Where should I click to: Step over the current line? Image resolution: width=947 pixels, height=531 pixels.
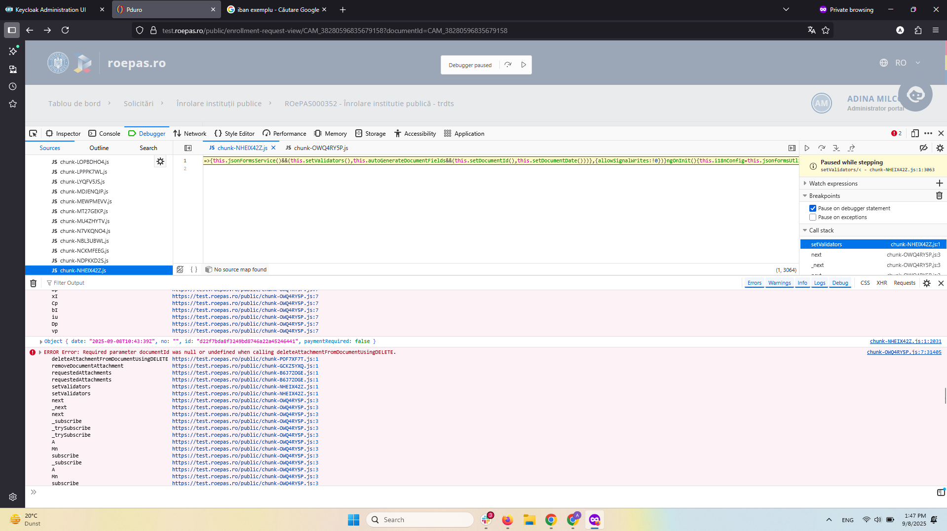point(822,148)
